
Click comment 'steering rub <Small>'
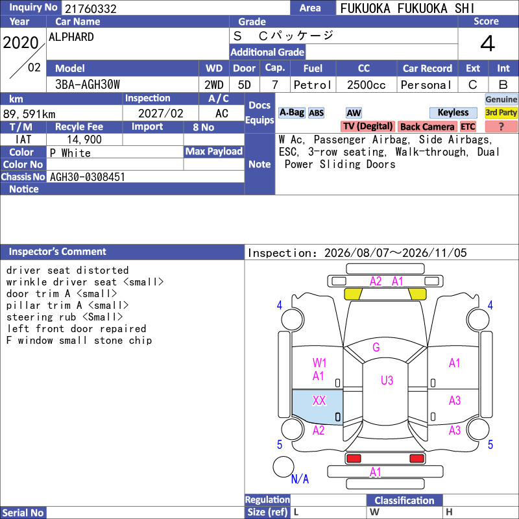coord(64,317)
